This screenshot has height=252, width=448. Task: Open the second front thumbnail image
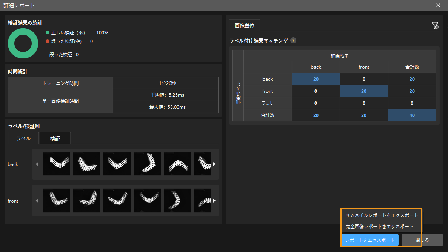pos(87,200)
